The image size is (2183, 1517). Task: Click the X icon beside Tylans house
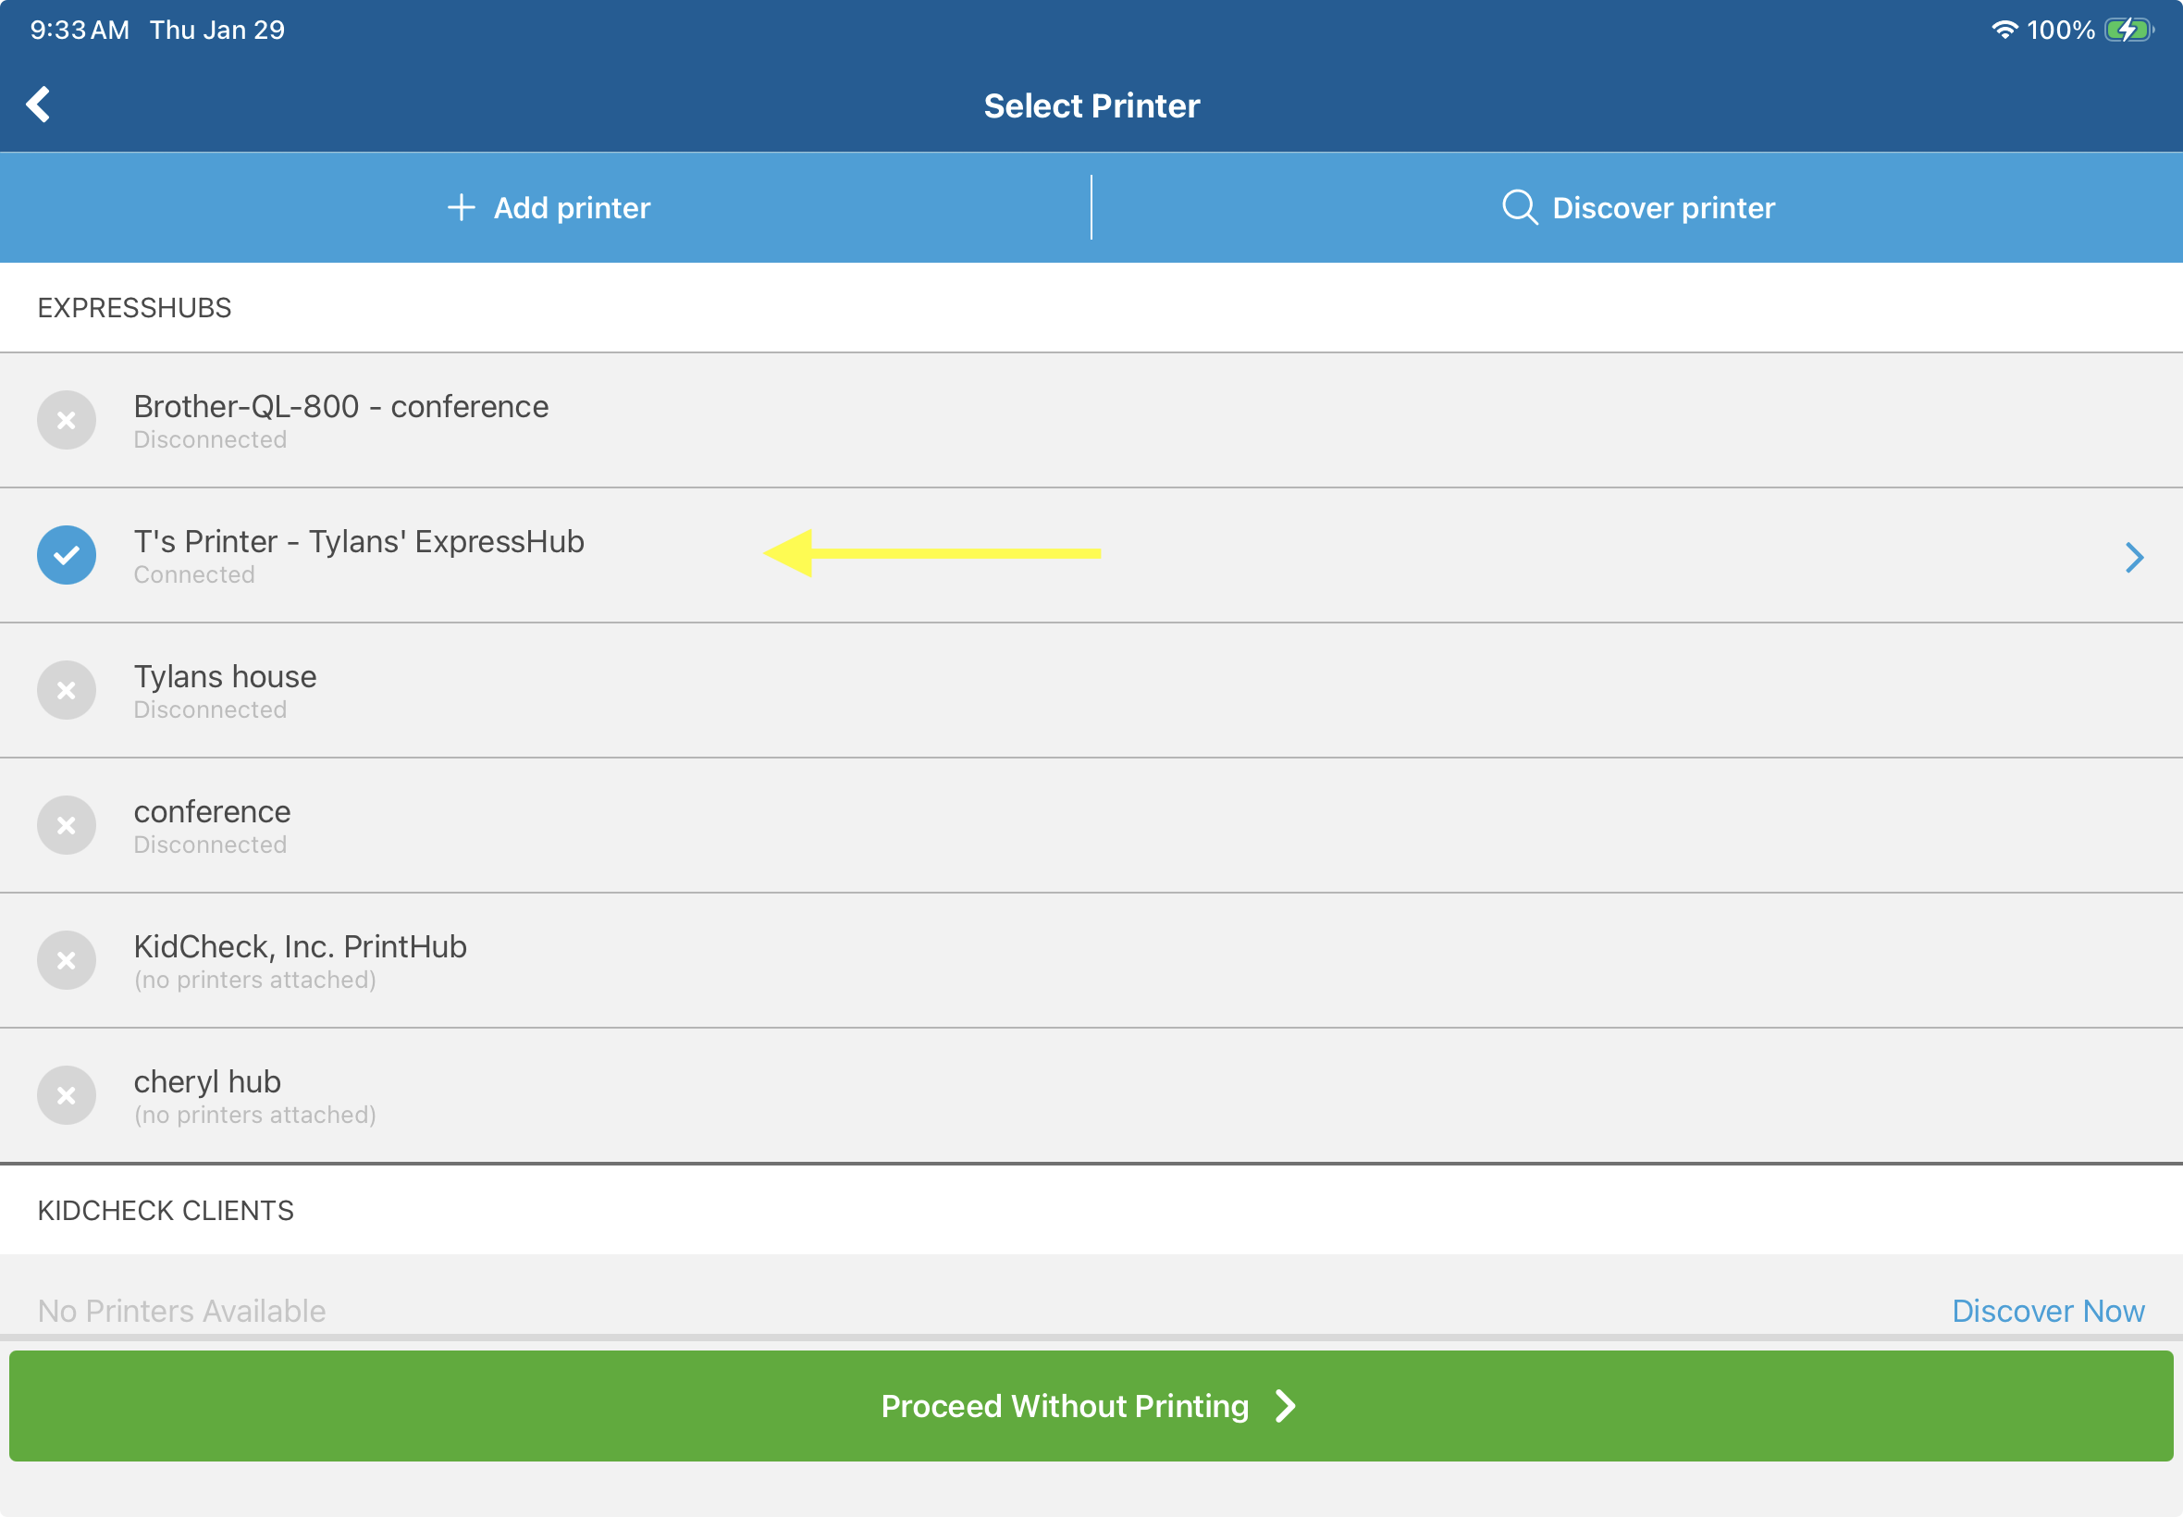click(x=67, y=690)
